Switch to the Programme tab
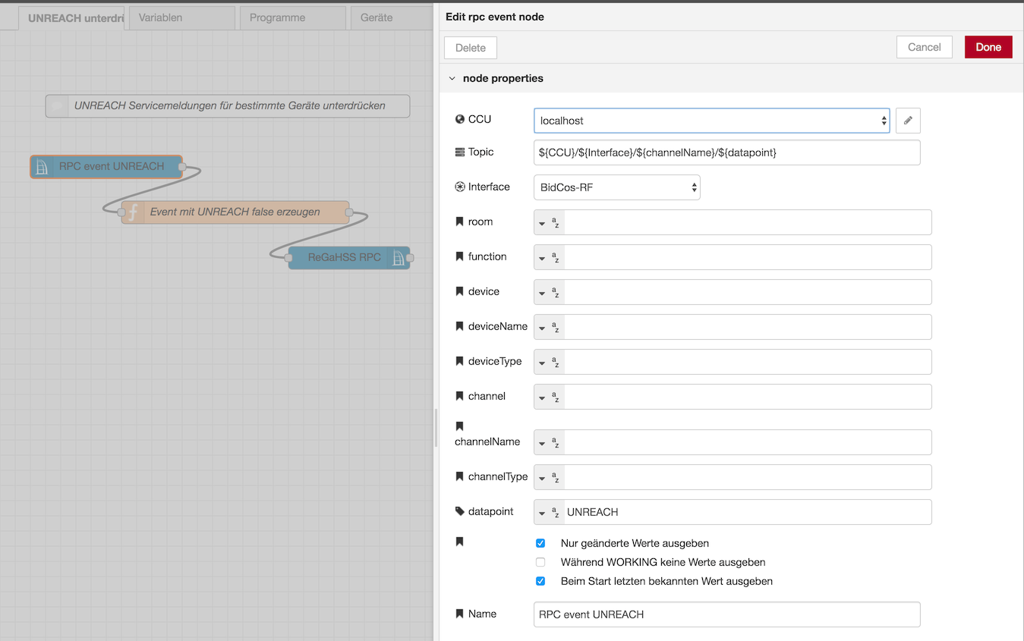 point(292,18)
